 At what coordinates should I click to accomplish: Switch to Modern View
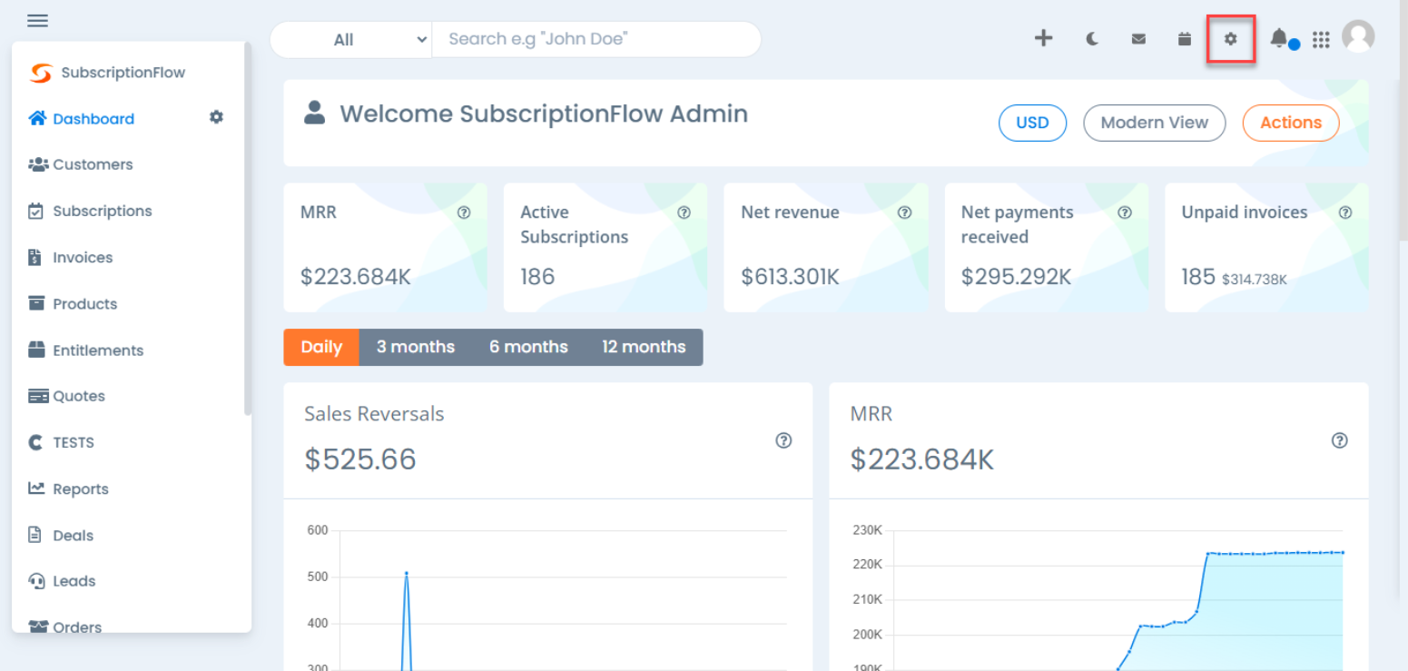point(1154,123)
